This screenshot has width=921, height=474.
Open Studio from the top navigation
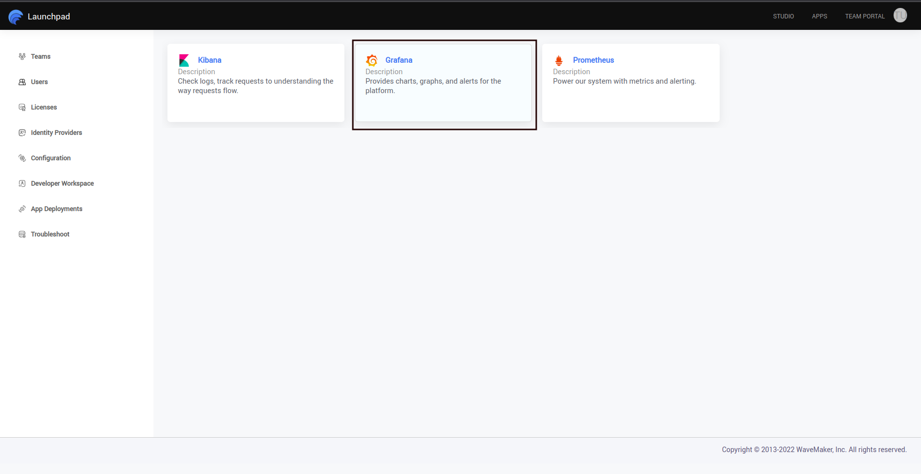[783, 16]
